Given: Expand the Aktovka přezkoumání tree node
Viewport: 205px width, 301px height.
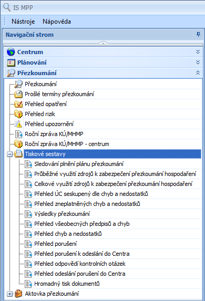Looking at the screenshot, I should [9, 294].
